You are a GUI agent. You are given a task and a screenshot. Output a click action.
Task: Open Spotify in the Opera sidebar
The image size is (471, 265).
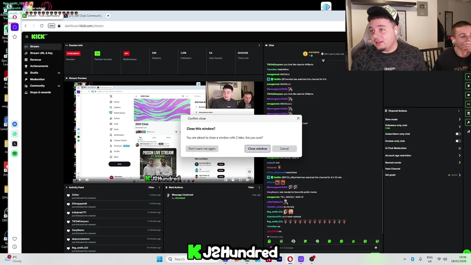click(15, 153)
